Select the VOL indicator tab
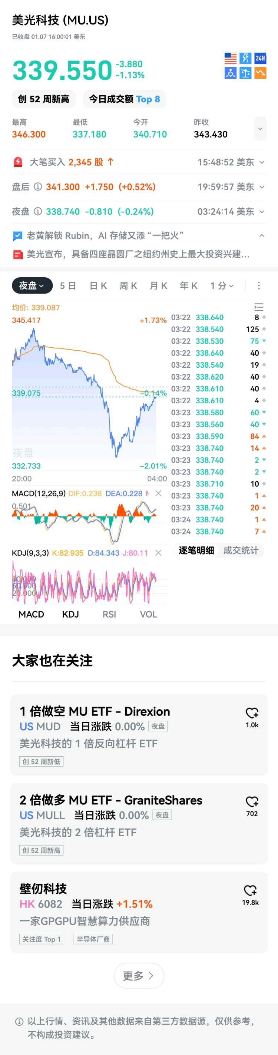Viewport: 278px width, 1055px height. [149, 614]
